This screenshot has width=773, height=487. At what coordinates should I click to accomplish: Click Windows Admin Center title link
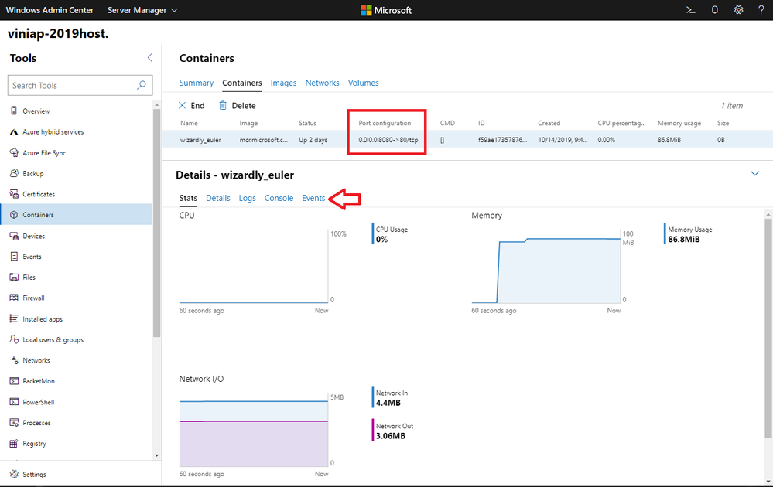point(50,10)
